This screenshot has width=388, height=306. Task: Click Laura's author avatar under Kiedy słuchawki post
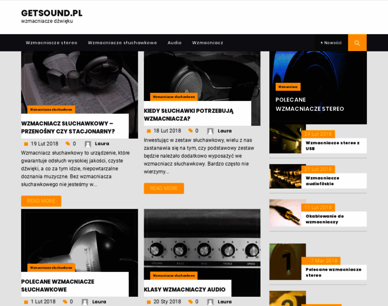pos(210,131)
